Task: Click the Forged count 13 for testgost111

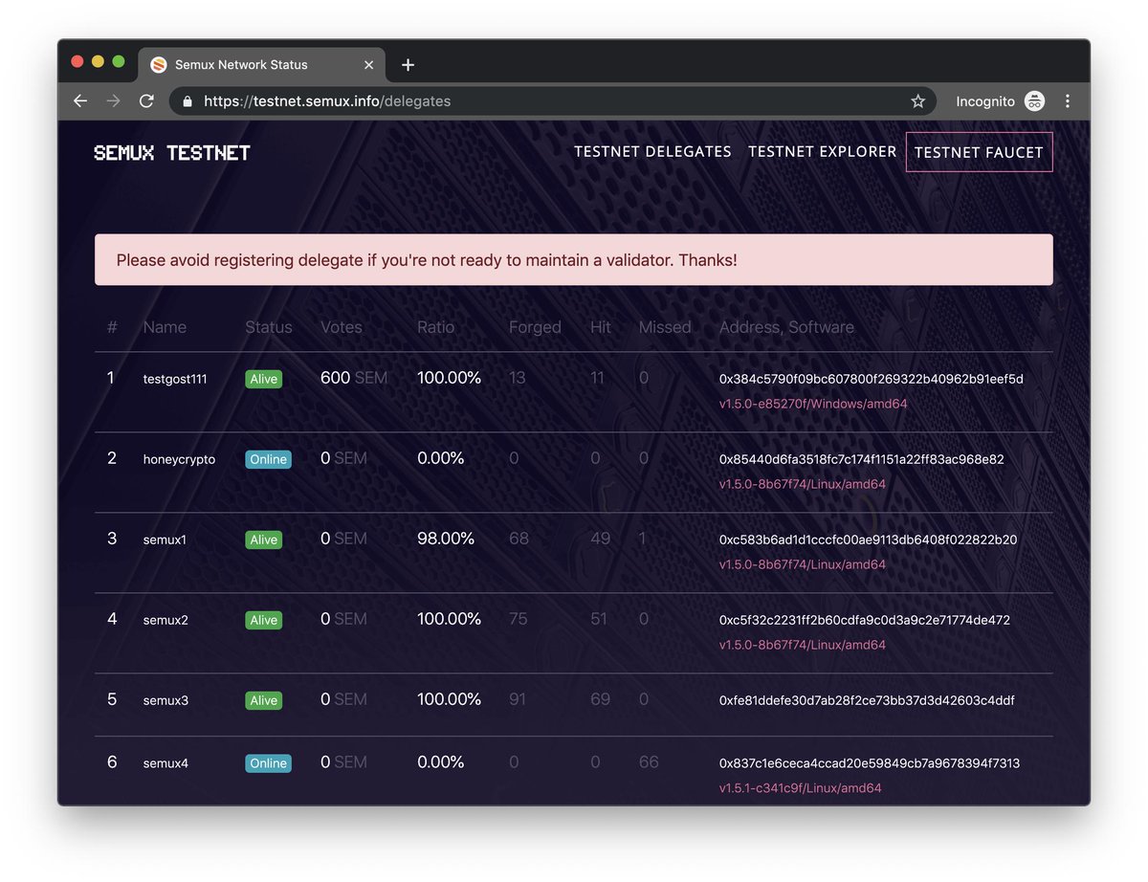Action: pos(518,378)
